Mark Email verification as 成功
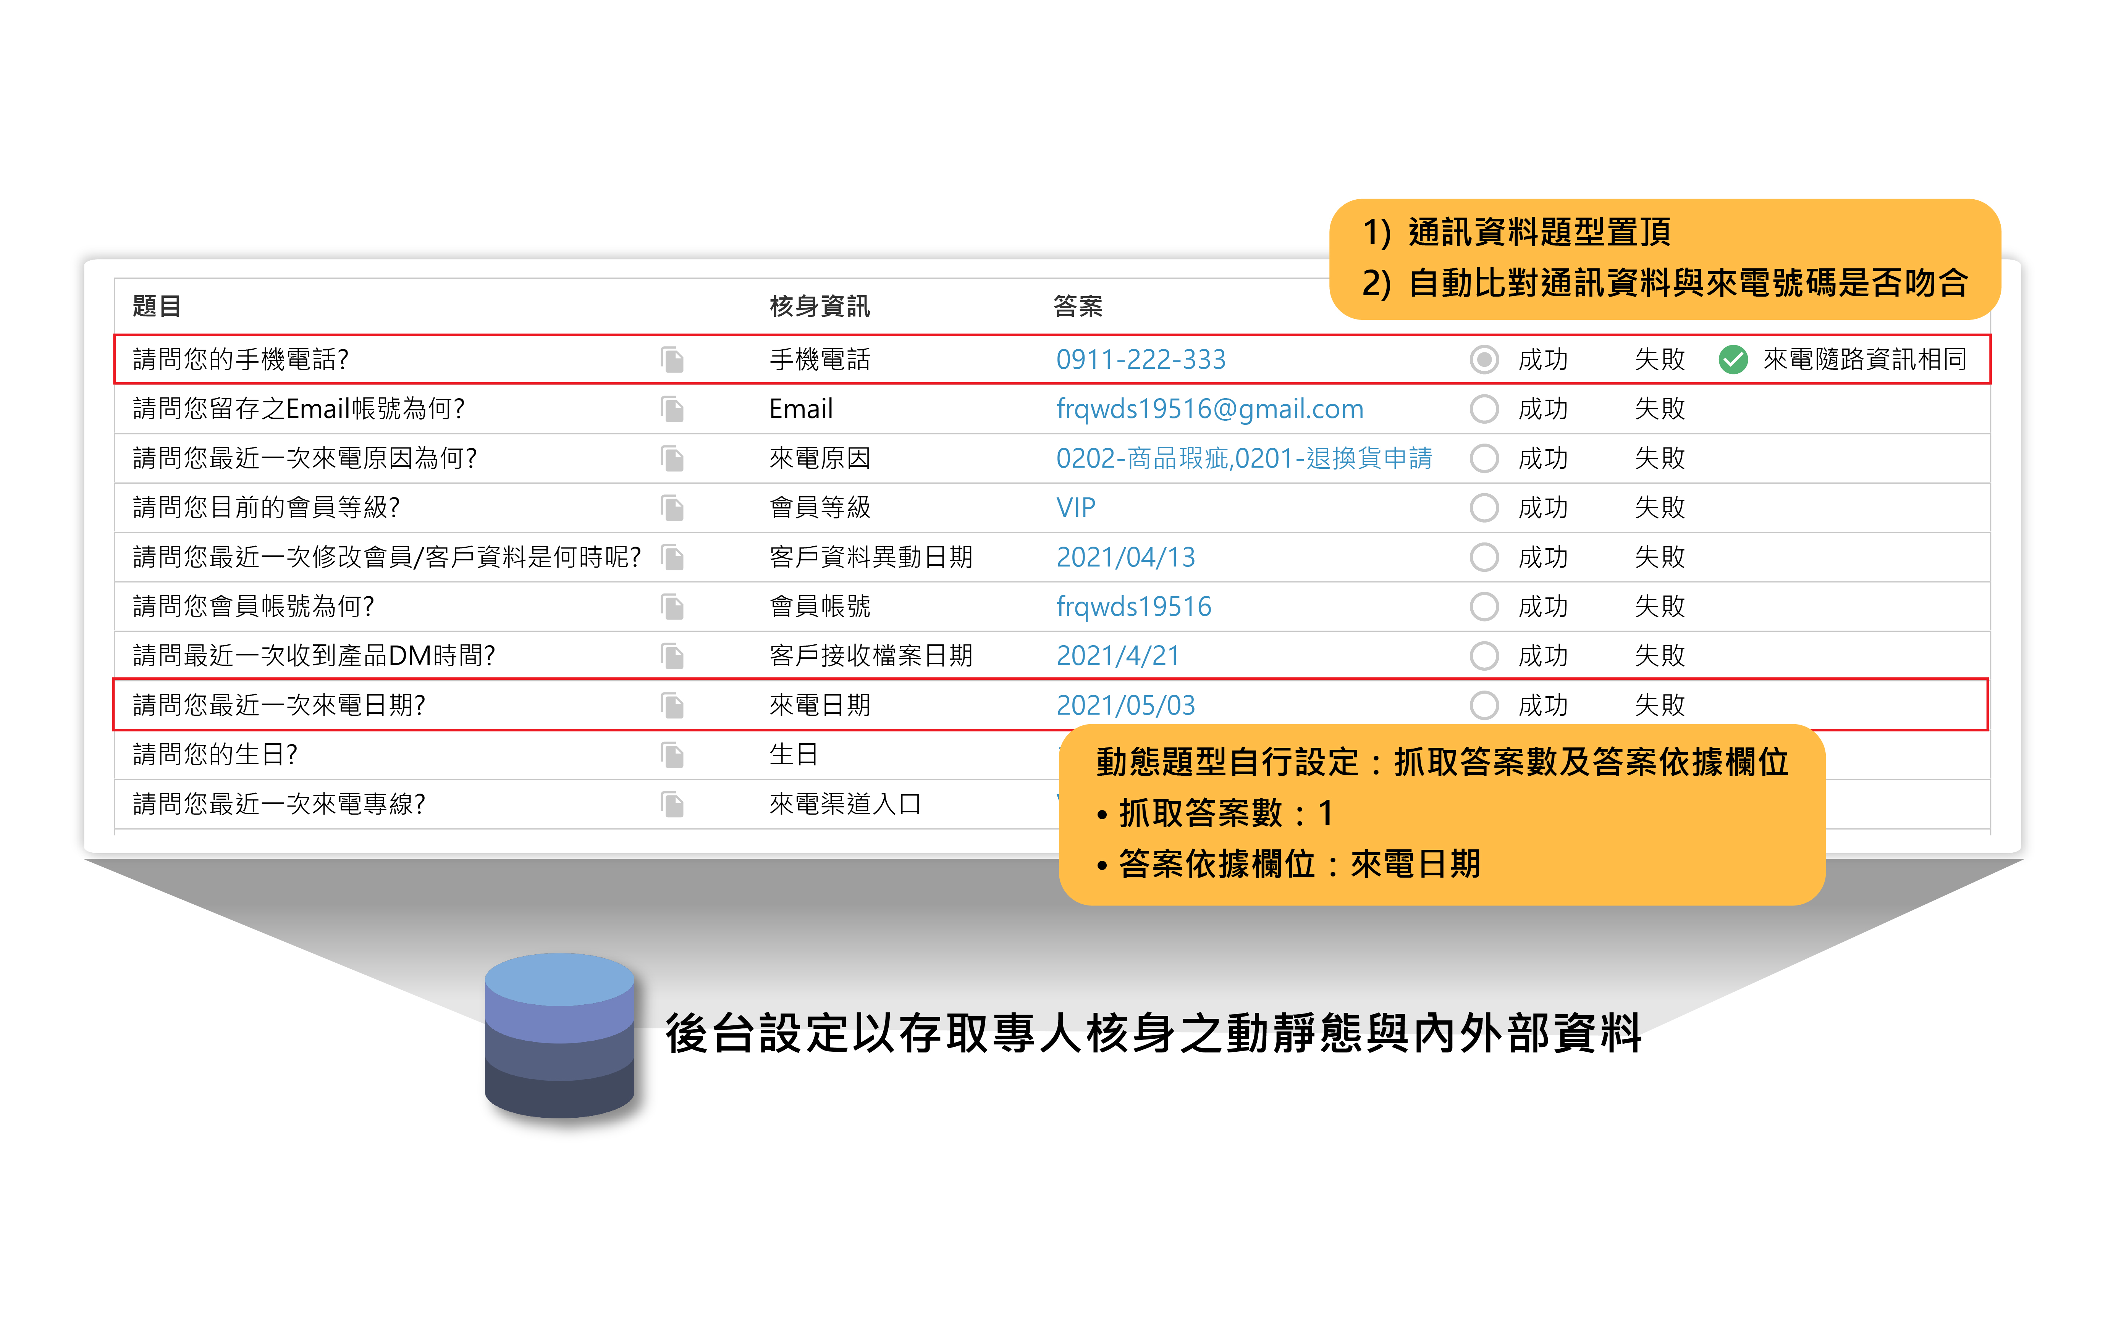 (x=1484, y=408)
